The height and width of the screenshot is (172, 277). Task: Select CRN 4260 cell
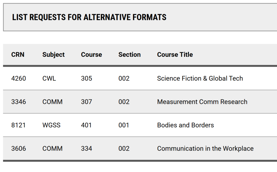point(18,78)
